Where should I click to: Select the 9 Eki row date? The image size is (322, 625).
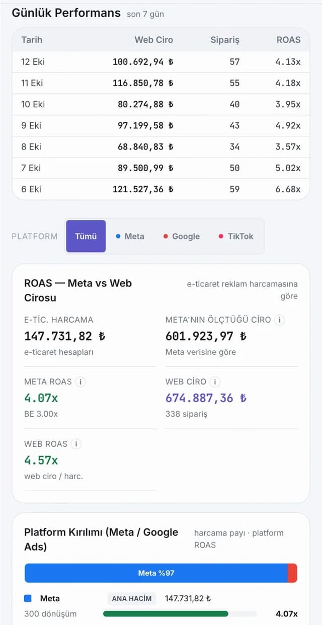[x=31, y=125]
